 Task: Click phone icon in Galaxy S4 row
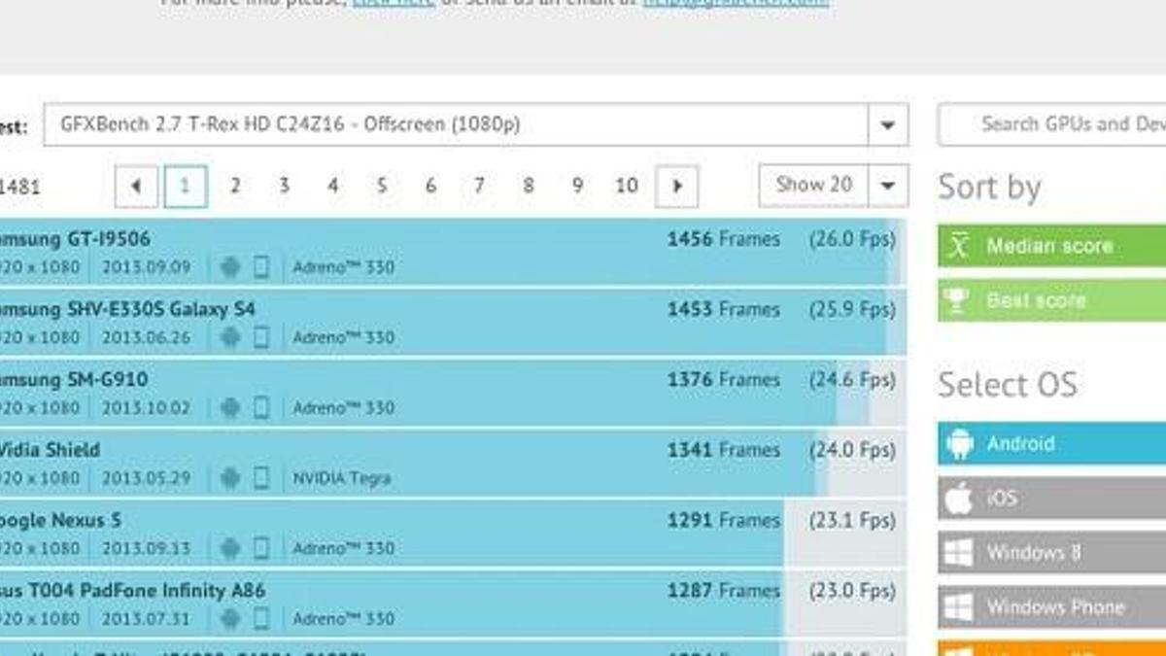(260, 337)
